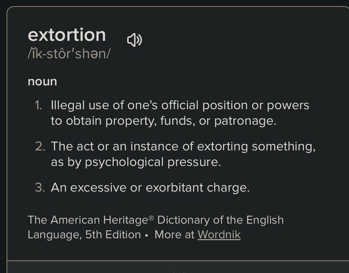This screenshot has height=273, width=349.
Task: Click the numeral 3 list marker
Action: pos(39,187)
